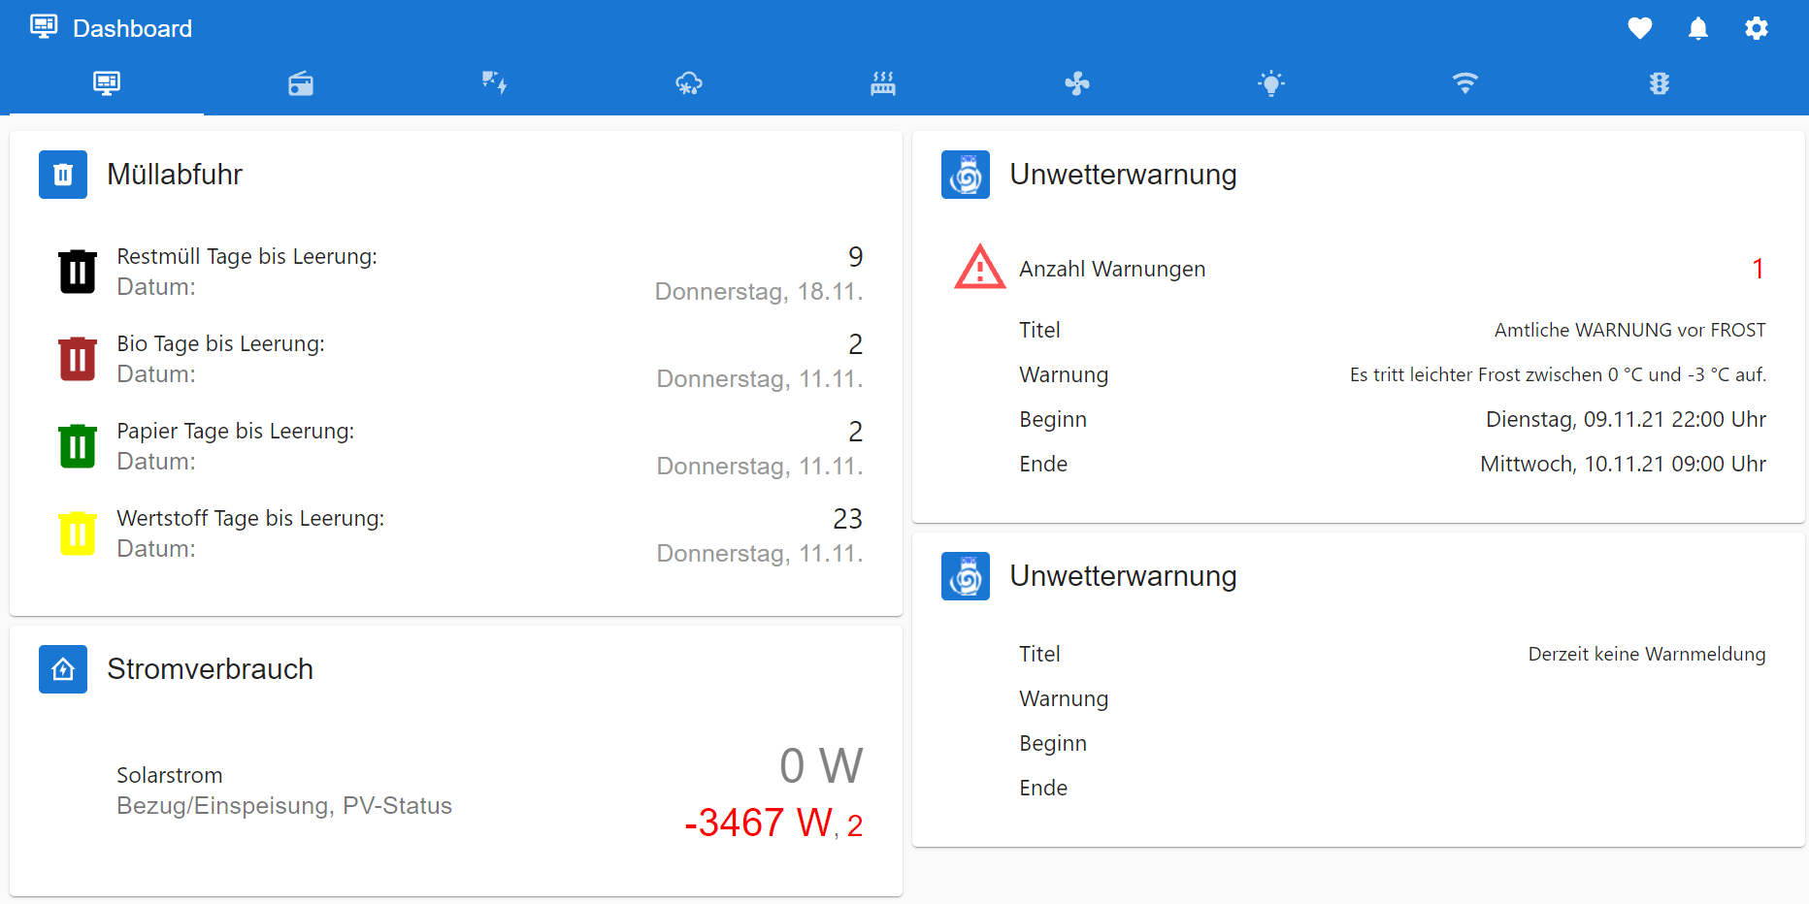Click the '0 W' solar power value
1809x904 pixels.
pos(821,765)
